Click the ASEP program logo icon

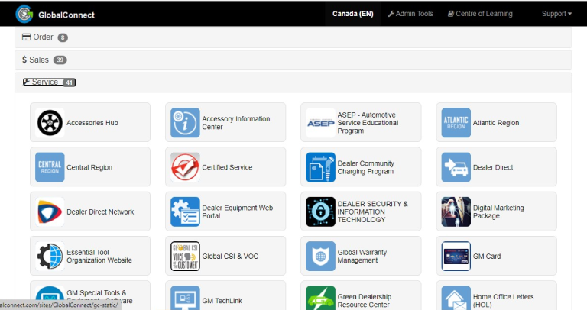[320, 123]
